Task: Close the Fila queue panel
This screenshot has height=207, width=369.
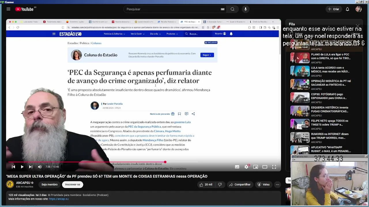Action: 358,26
